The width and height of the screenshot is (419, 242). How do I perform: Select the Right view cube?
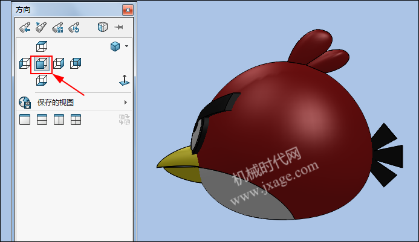click(59, 63)
